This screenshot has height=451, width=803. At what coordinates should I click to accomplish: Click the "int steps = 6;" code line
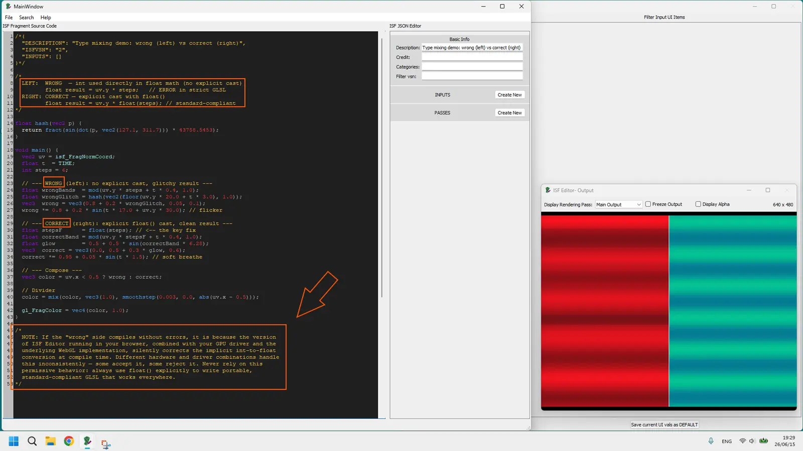[45, 170]
